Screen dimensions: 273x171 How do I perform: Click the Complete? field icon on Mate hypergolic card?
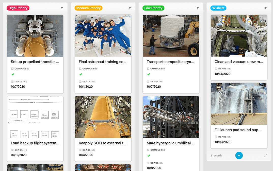(x=148, y=150)
